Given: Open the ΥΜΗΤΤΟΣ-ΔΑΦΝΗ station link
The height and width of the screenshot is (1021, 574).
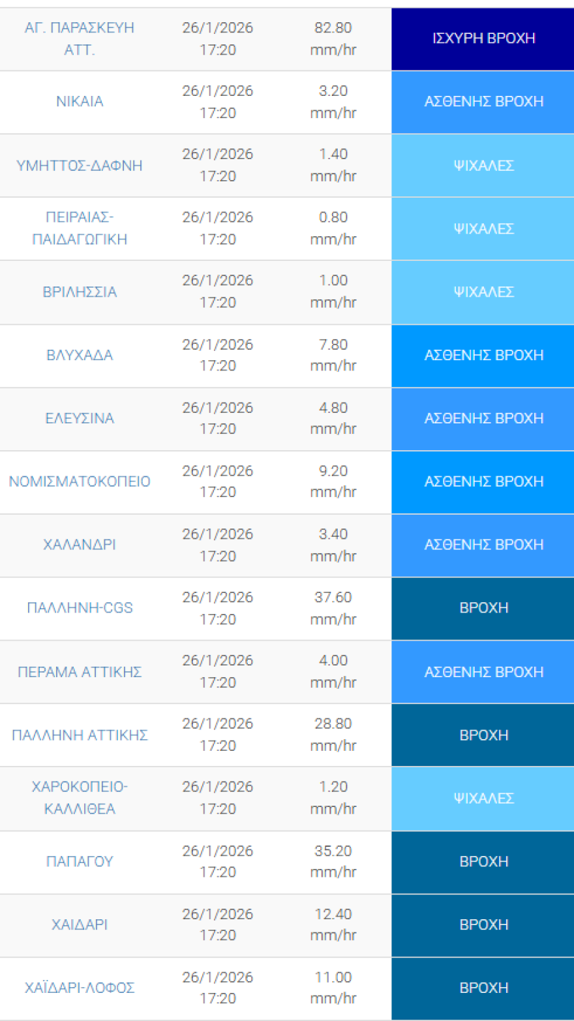Looking at the screenshot, I should click(80, 165).
